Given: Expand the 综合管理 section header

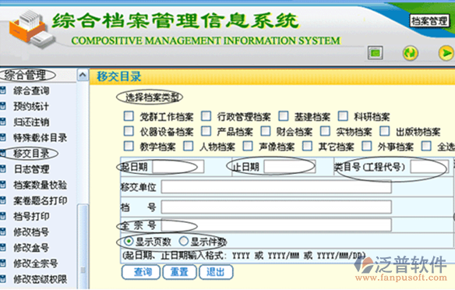Looking at the screenshot, I should click(x=25, y=75).
